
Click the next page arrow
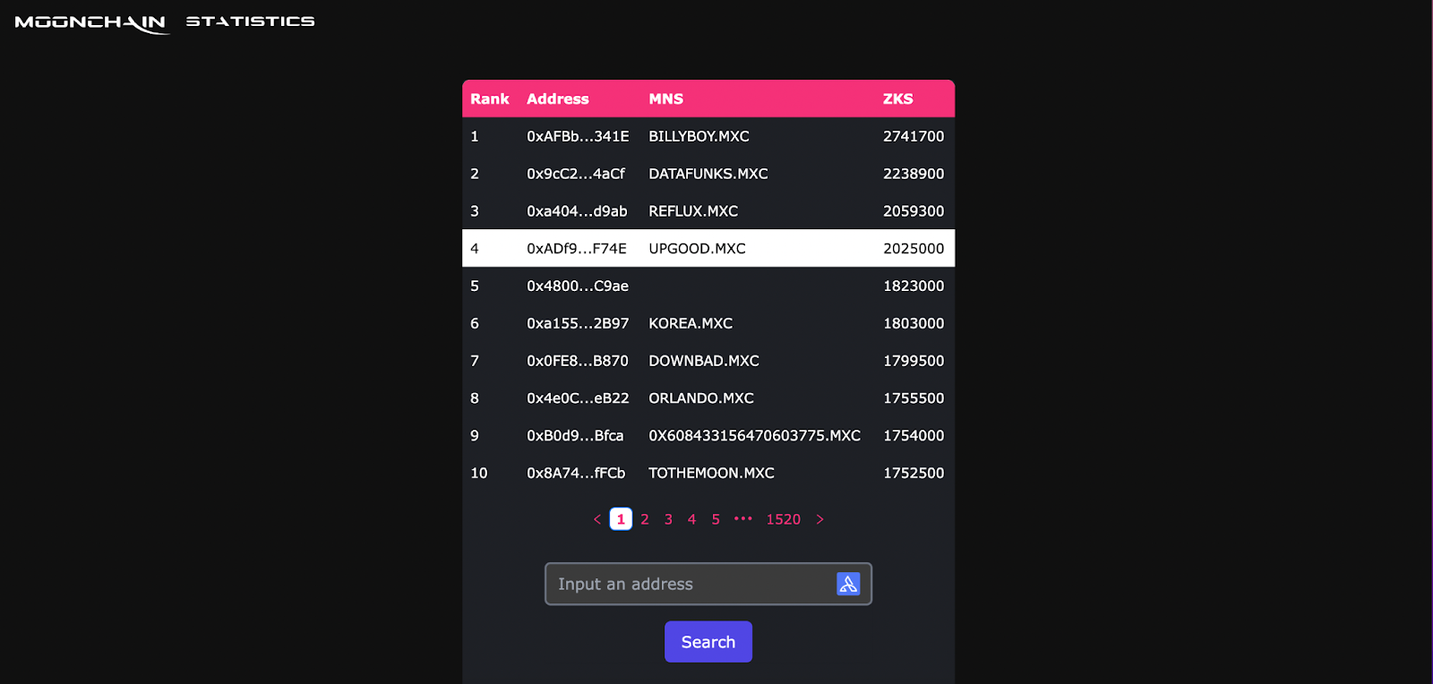[x=819, y=519]
